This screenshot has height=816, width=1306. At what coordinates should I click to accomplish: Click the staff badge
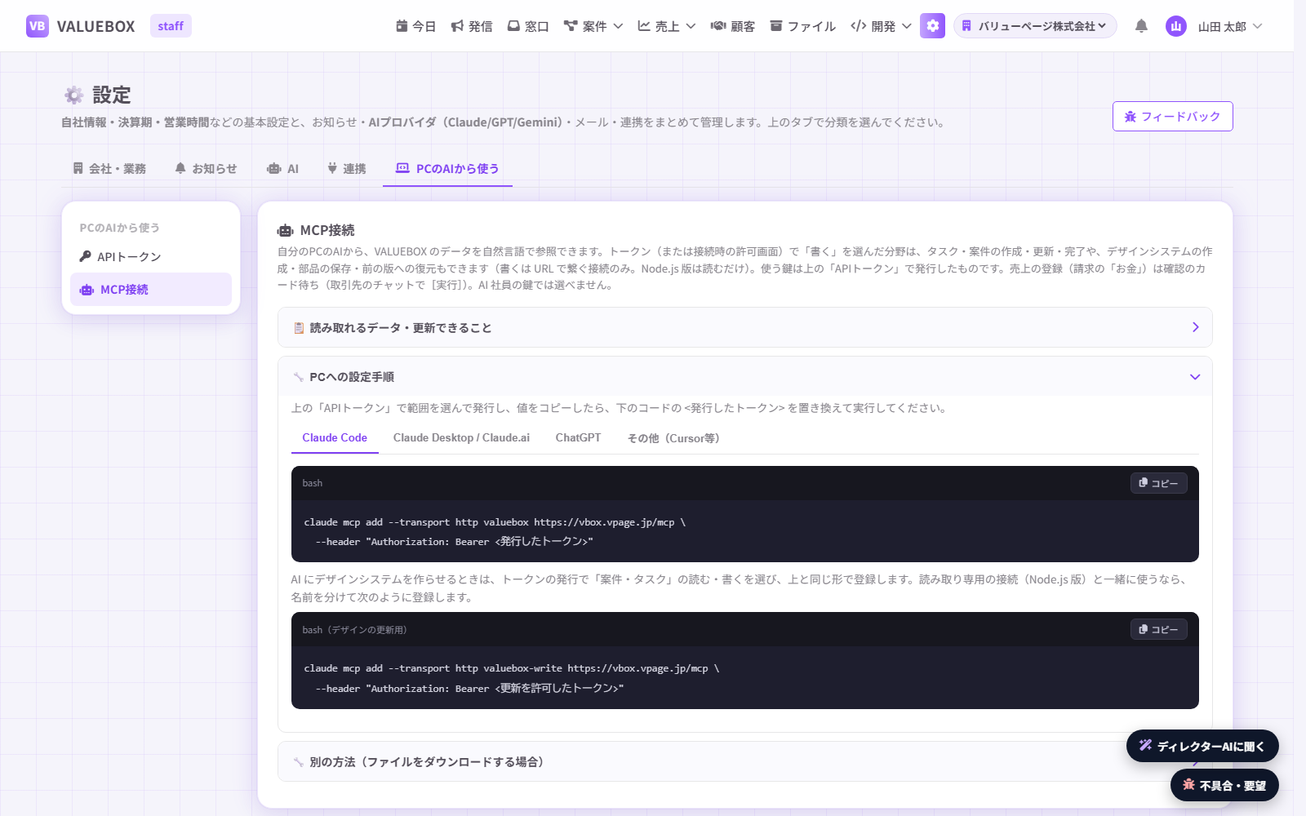[x=171, y=26]
